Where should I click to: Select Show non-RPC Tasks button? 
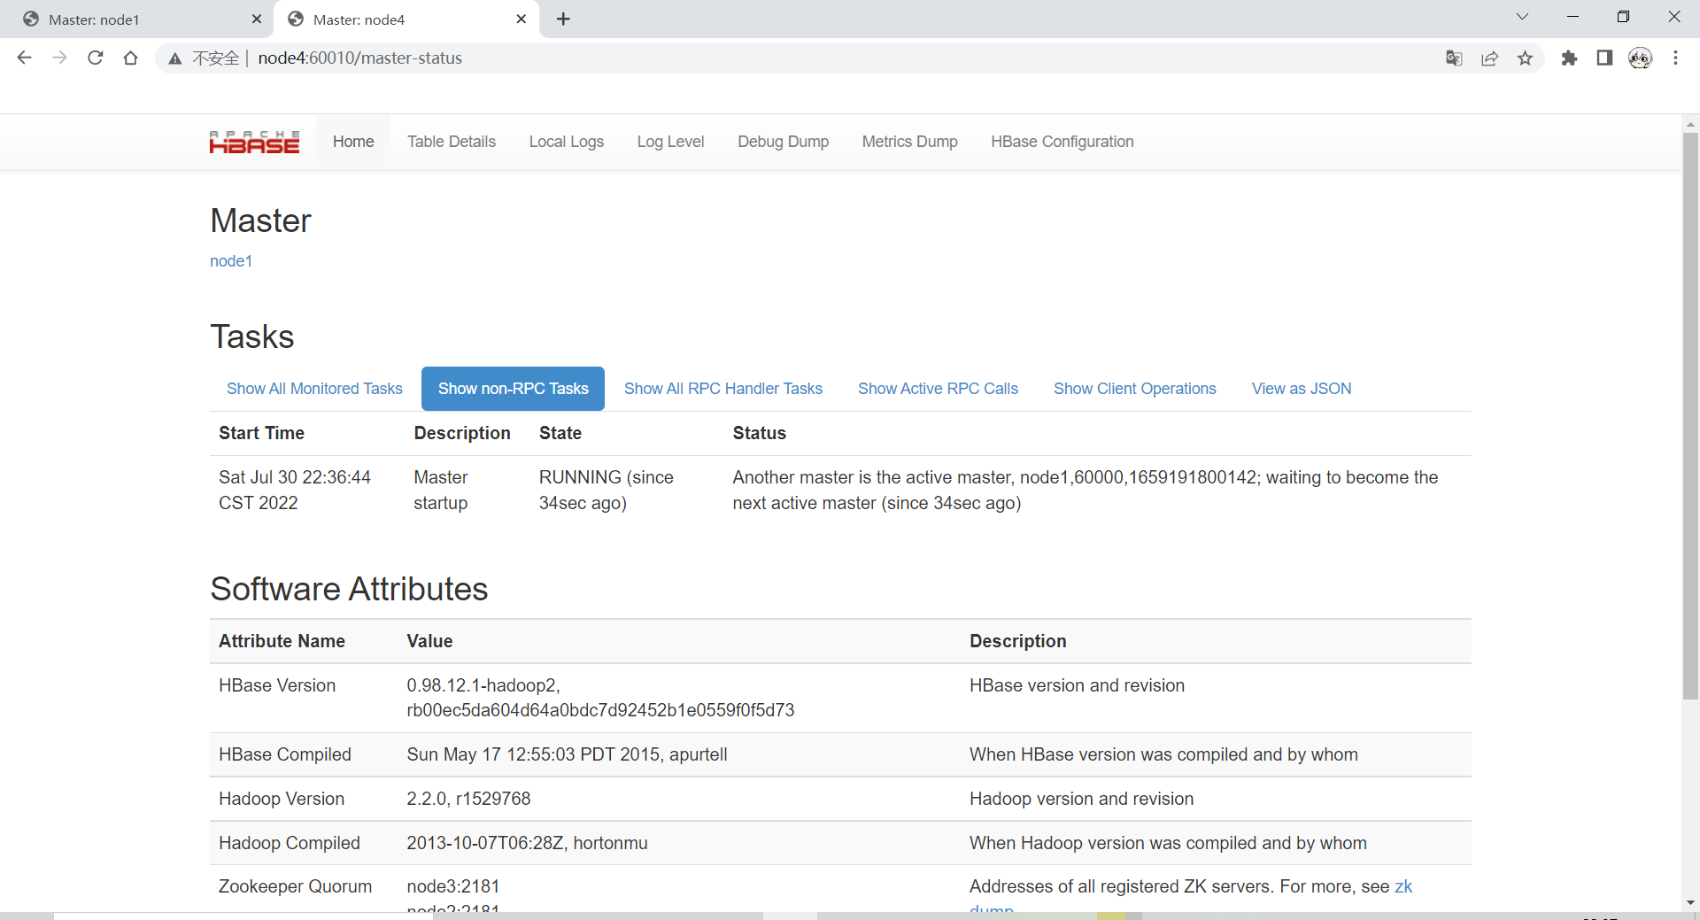tap(513, 389)
